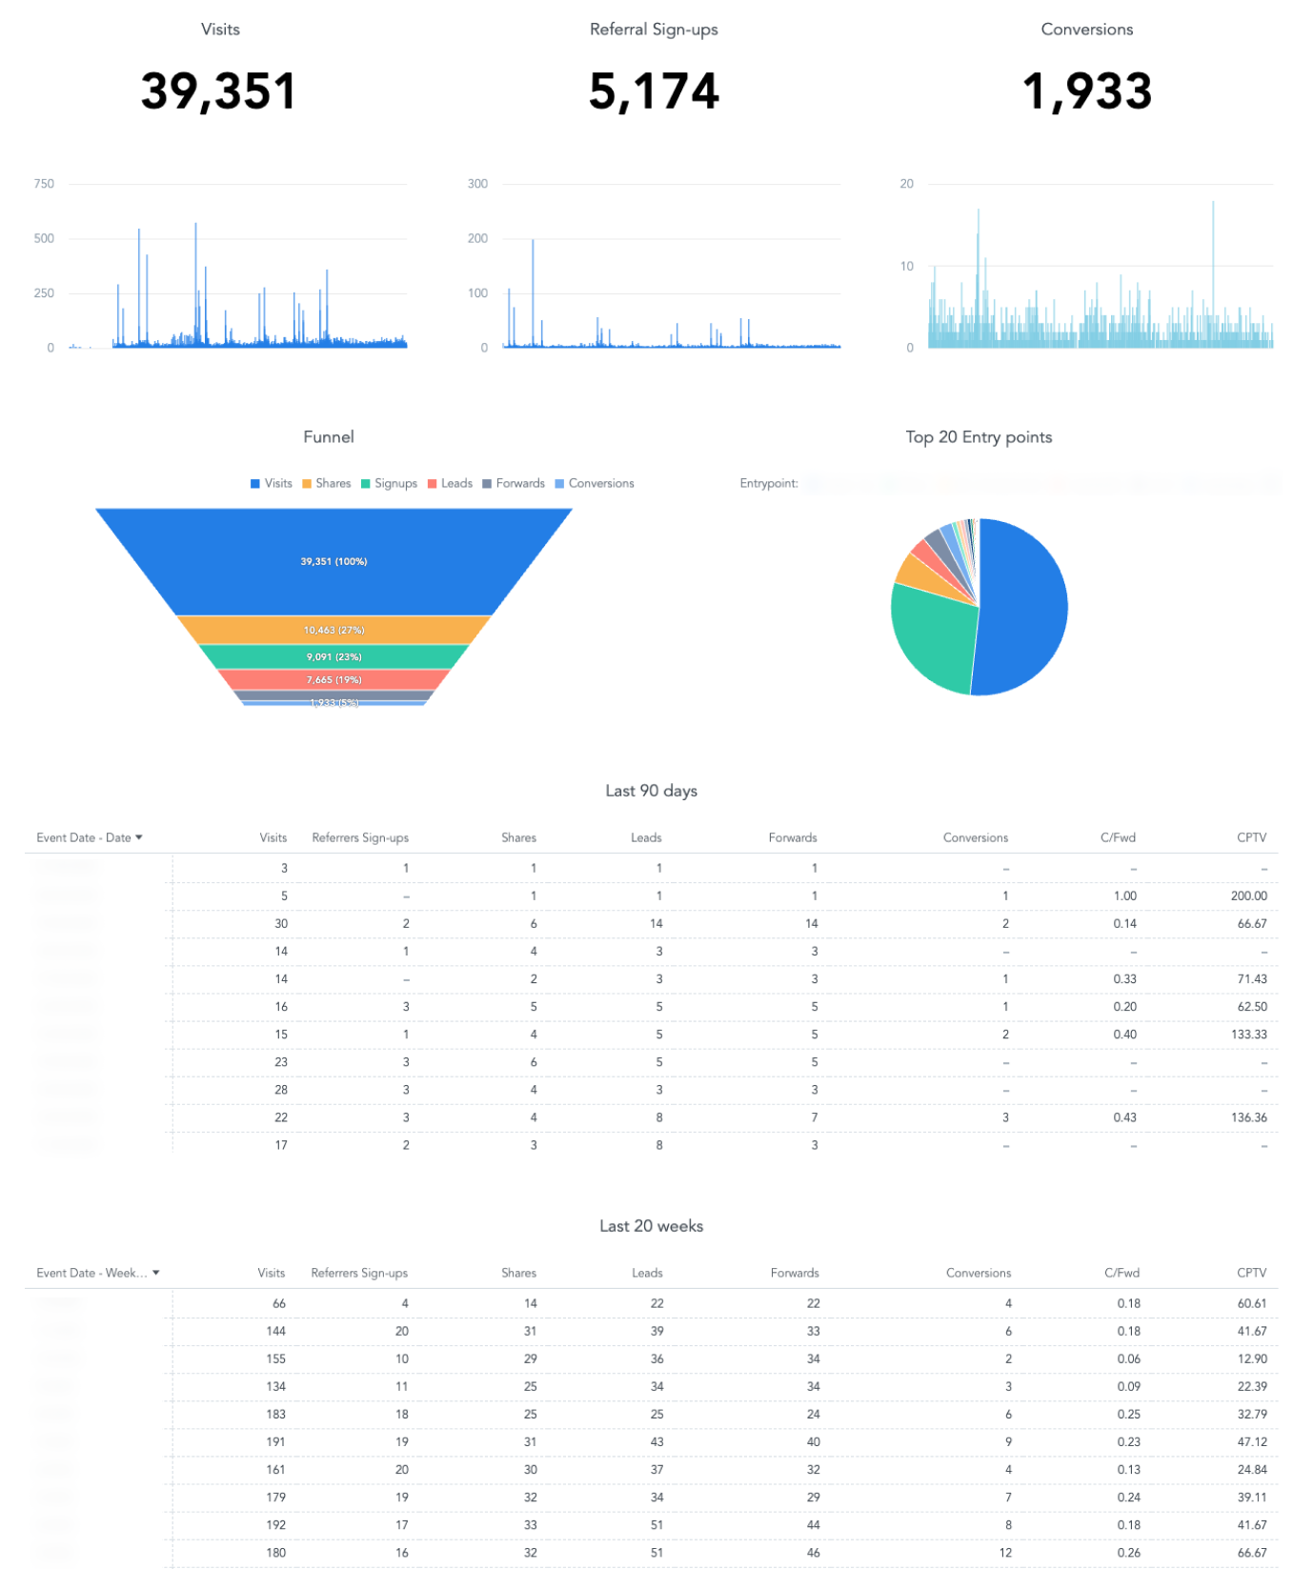Select the 9,091 (23%) funnel segment
Screen dimensions: 1313x1569
click(333, 656)
